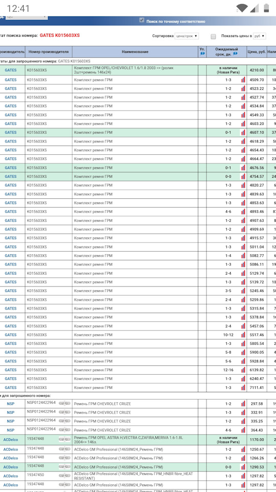276x492 pixels.
Task: Open delivery statistics chart for 297.58 NSP row
Action: coord(243,403)
